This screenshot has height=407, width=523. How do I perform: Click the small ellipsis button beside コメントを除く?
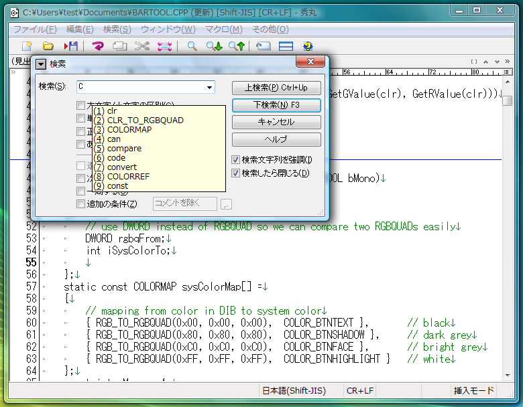click(226, 204)
